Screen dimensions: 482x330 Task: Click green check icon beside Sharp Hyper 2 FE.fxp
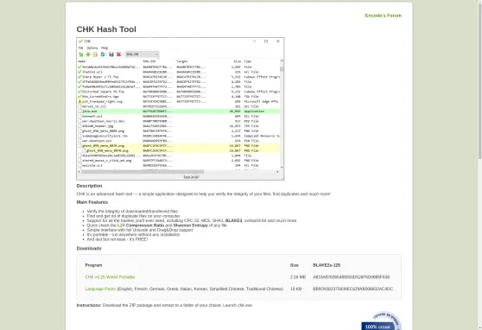coord(80,77)
